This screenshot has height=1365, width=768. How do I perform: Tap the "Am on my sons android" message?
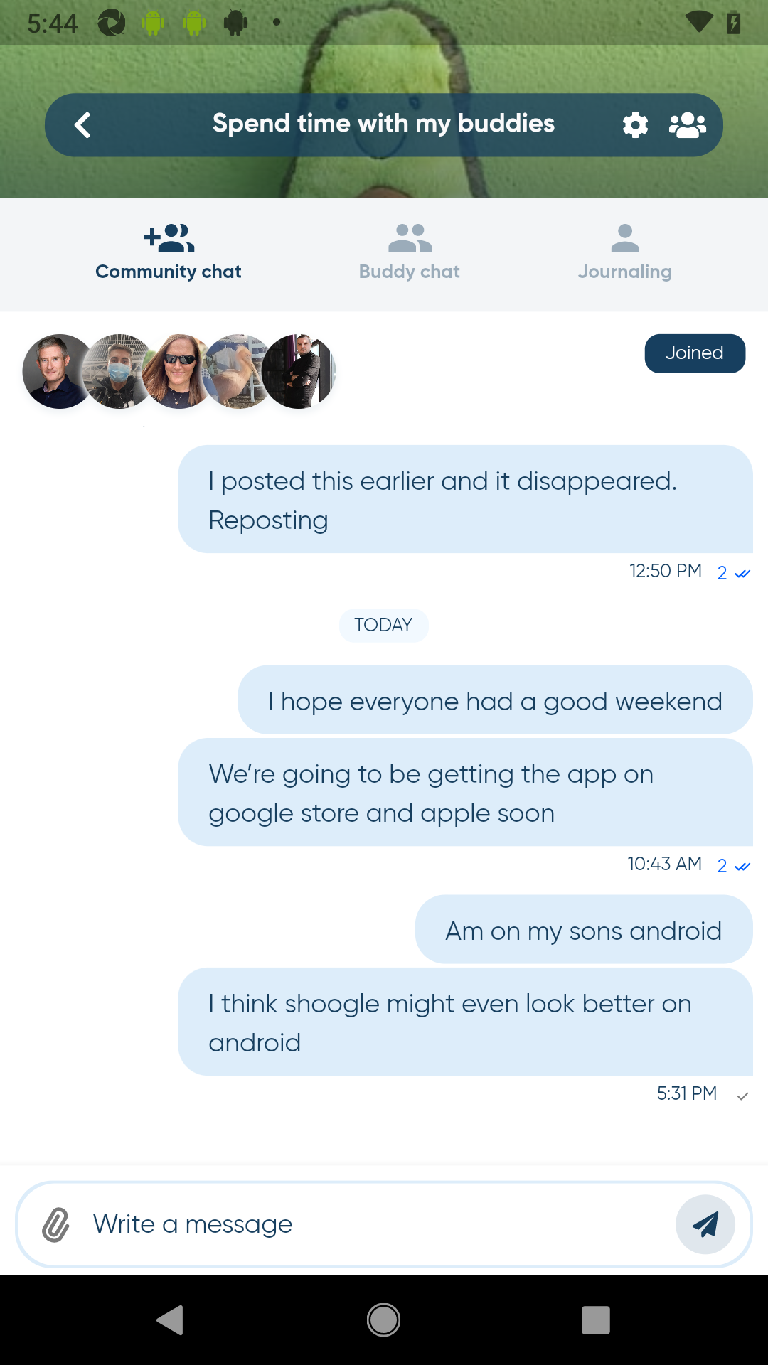(x=583, y=931)
